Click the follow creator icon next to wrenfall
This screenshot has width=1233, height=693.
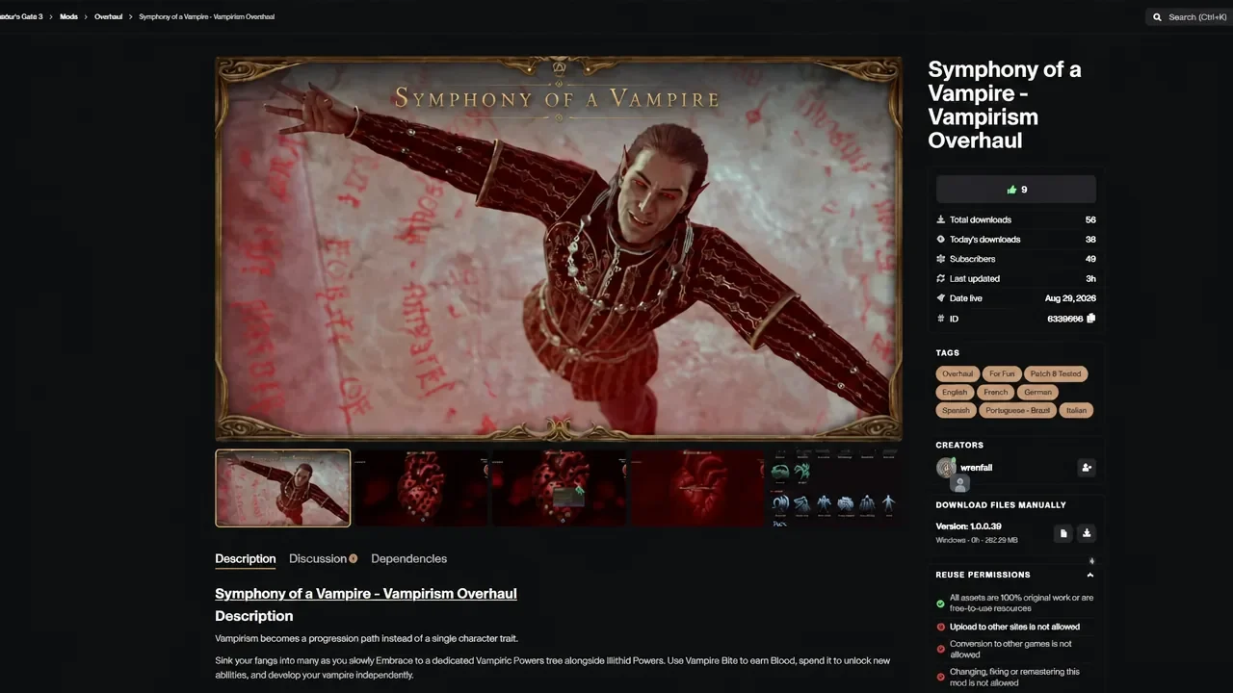click(x=1087, y=468)
